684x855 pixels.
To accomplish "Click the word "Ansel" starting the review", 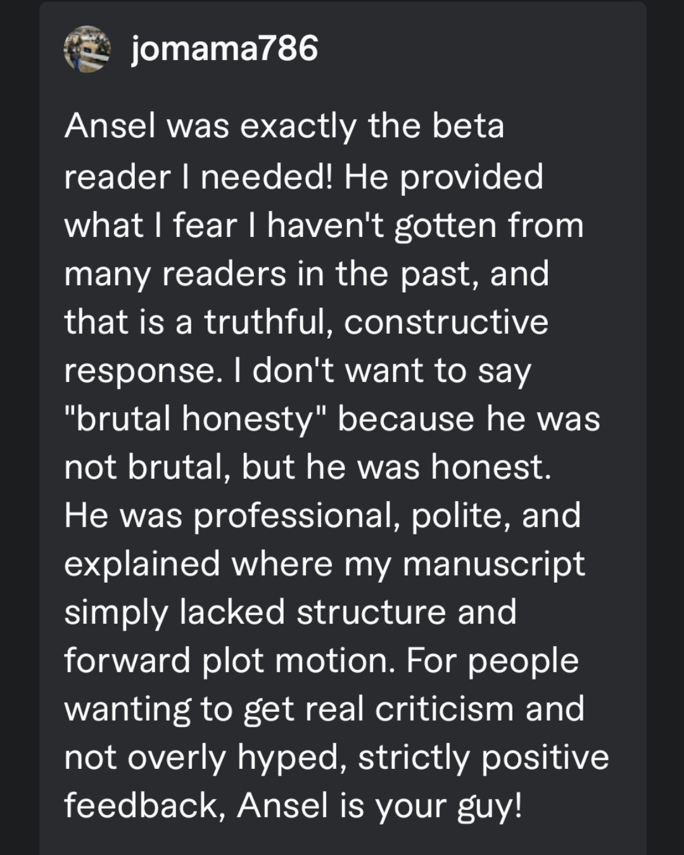I will [110, 125].
